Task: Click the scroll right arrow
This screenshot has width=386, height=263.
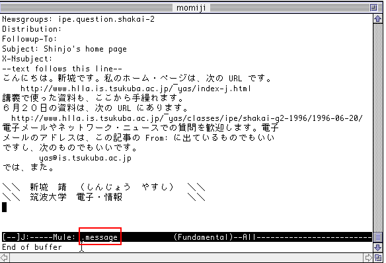Action: coord(369,258)
